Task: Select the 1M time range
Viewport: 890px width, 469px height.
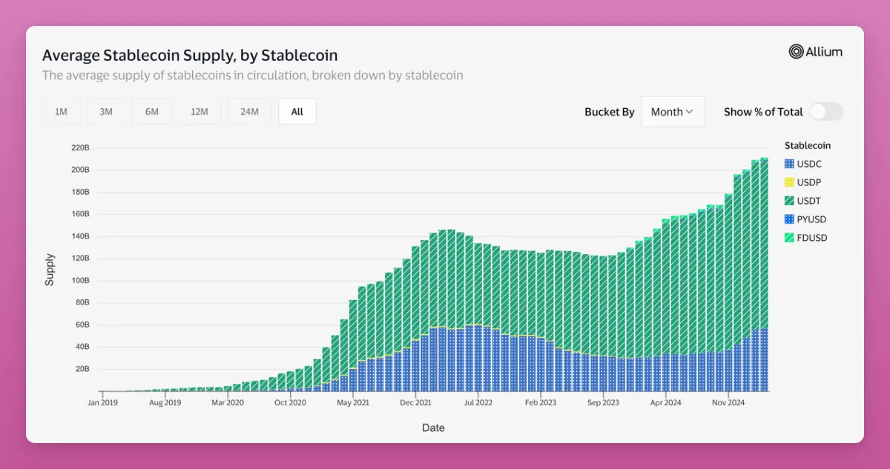Action: (x=61, y=112)
